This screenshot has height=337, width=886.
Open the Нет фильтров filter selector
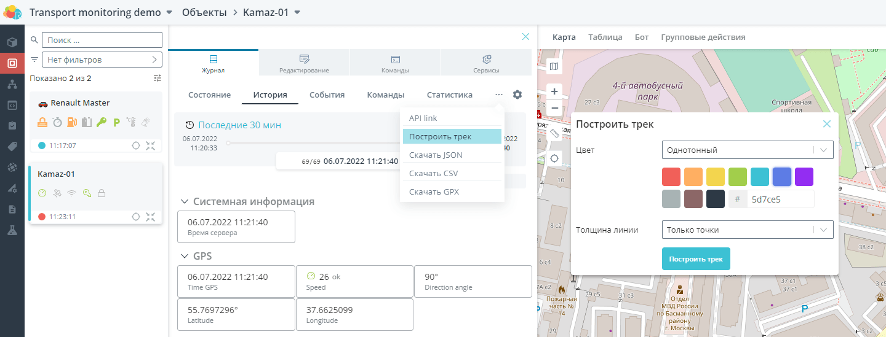click(102, 60)
